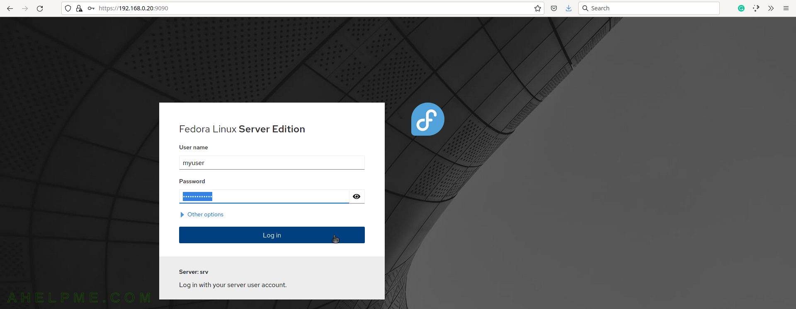Open the tracking protection shield icon

pyautogui.click(x=68, y=8)
